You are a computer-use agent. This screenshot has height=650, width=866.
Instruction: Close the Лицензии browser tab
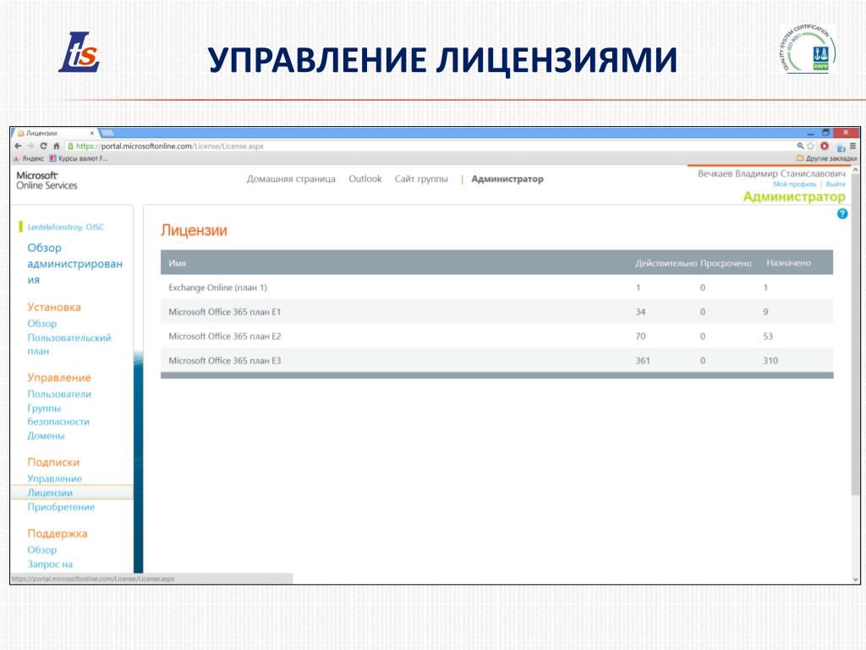(92, 133)
